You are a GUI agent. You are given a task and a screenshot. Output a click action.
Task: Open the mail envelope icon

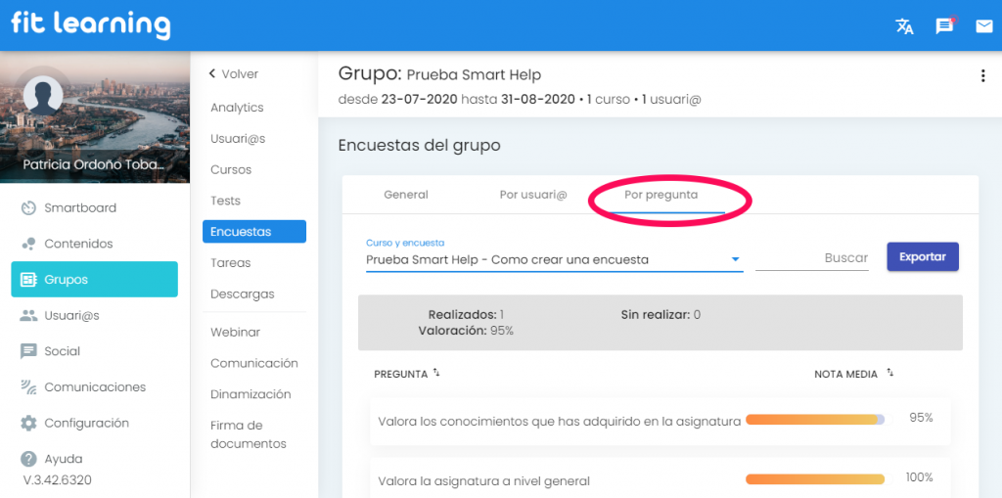point(983,26)
